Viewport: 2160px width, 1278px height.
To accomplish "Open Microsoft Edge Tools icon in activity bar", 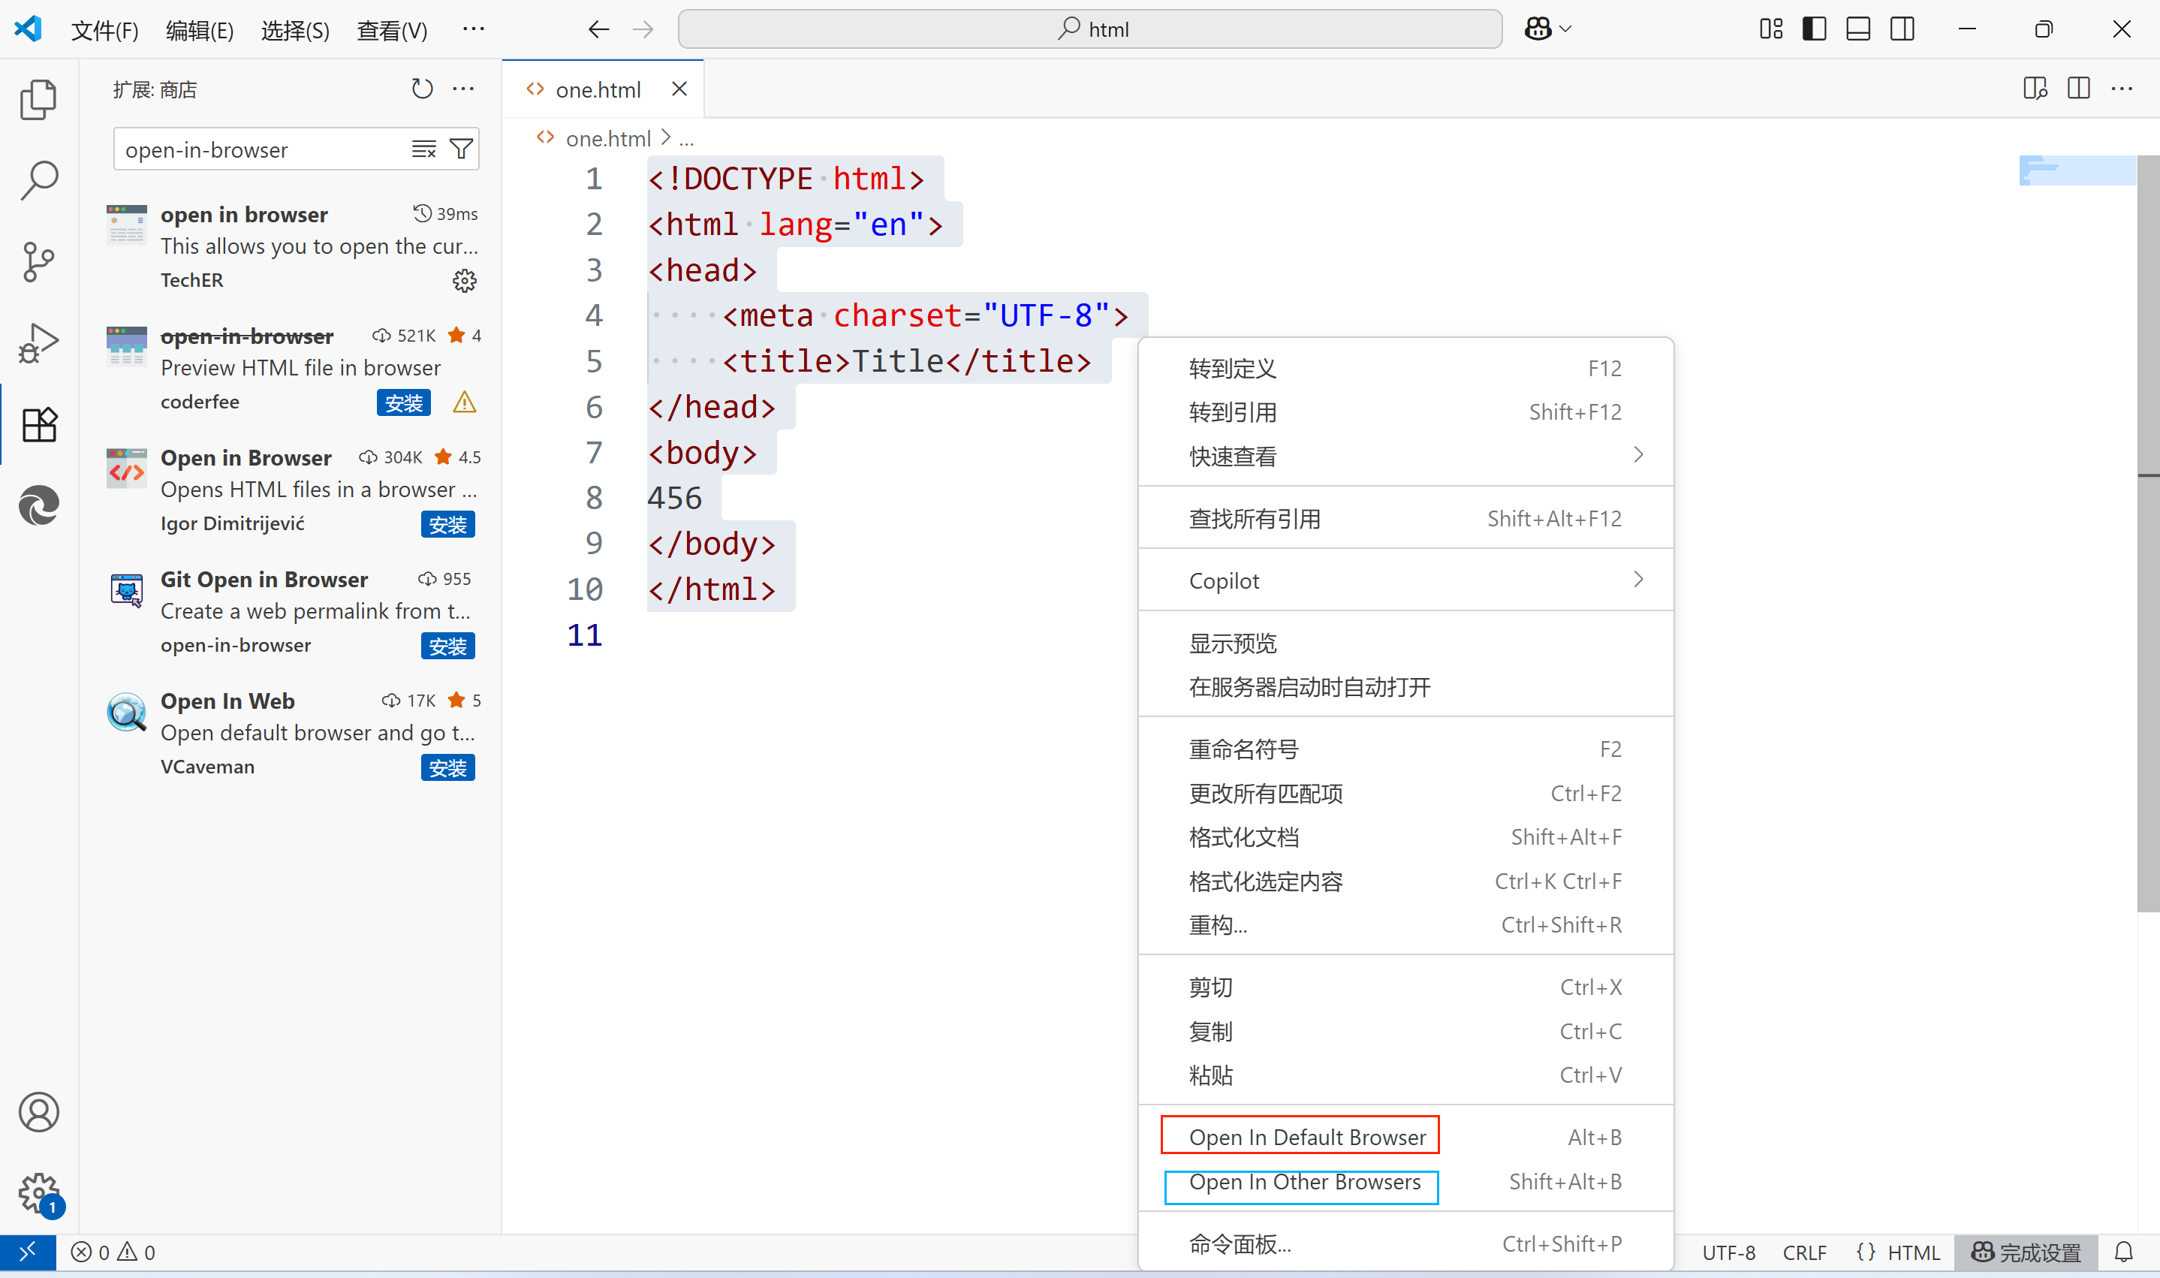I will tap(39, 505).
